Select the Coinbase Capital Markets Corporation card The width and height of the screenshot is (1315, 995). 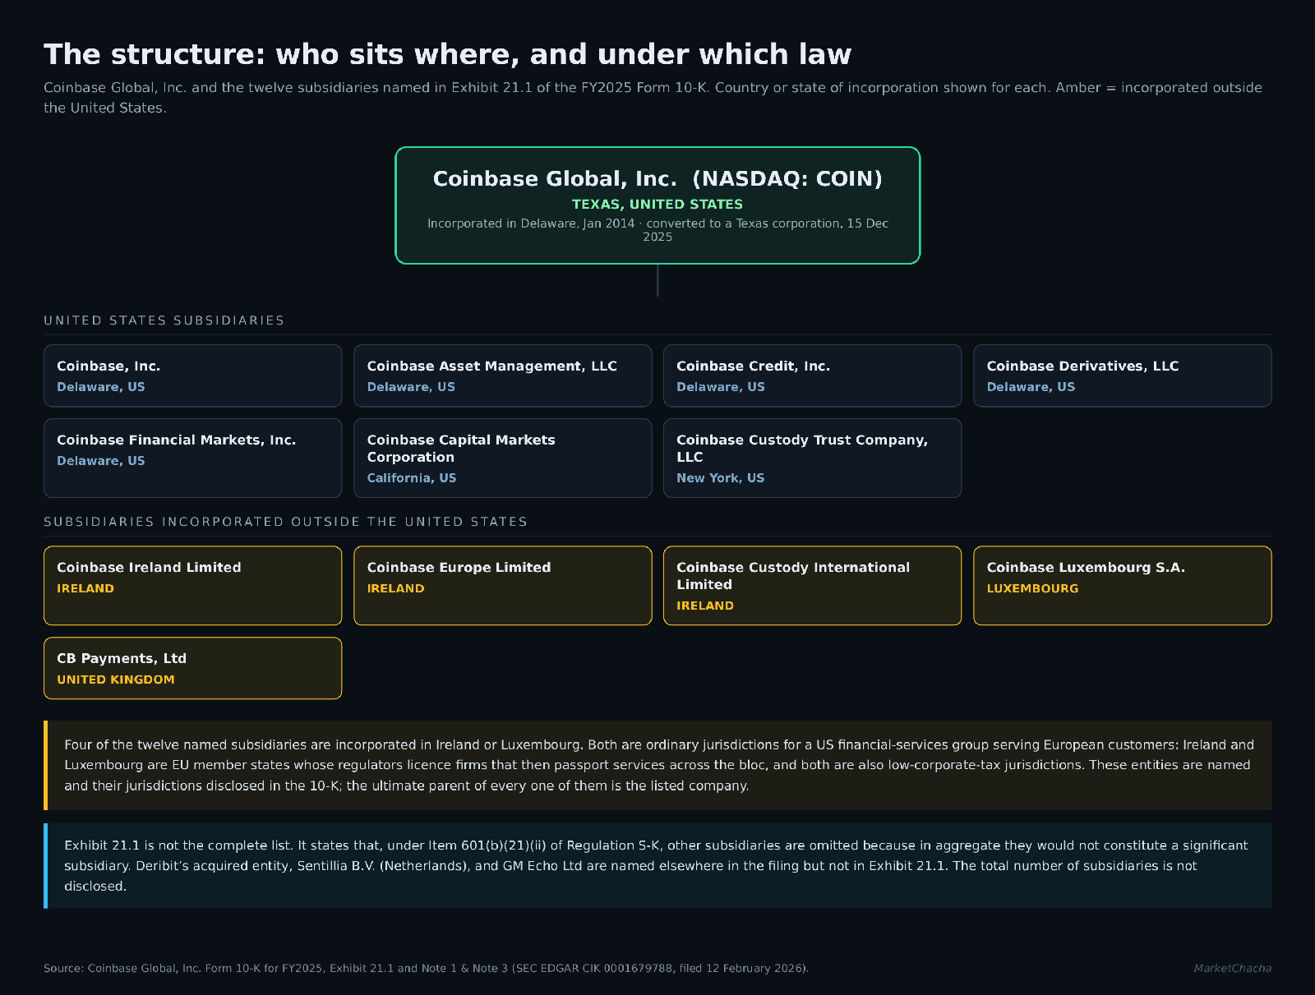coord(503,458)
